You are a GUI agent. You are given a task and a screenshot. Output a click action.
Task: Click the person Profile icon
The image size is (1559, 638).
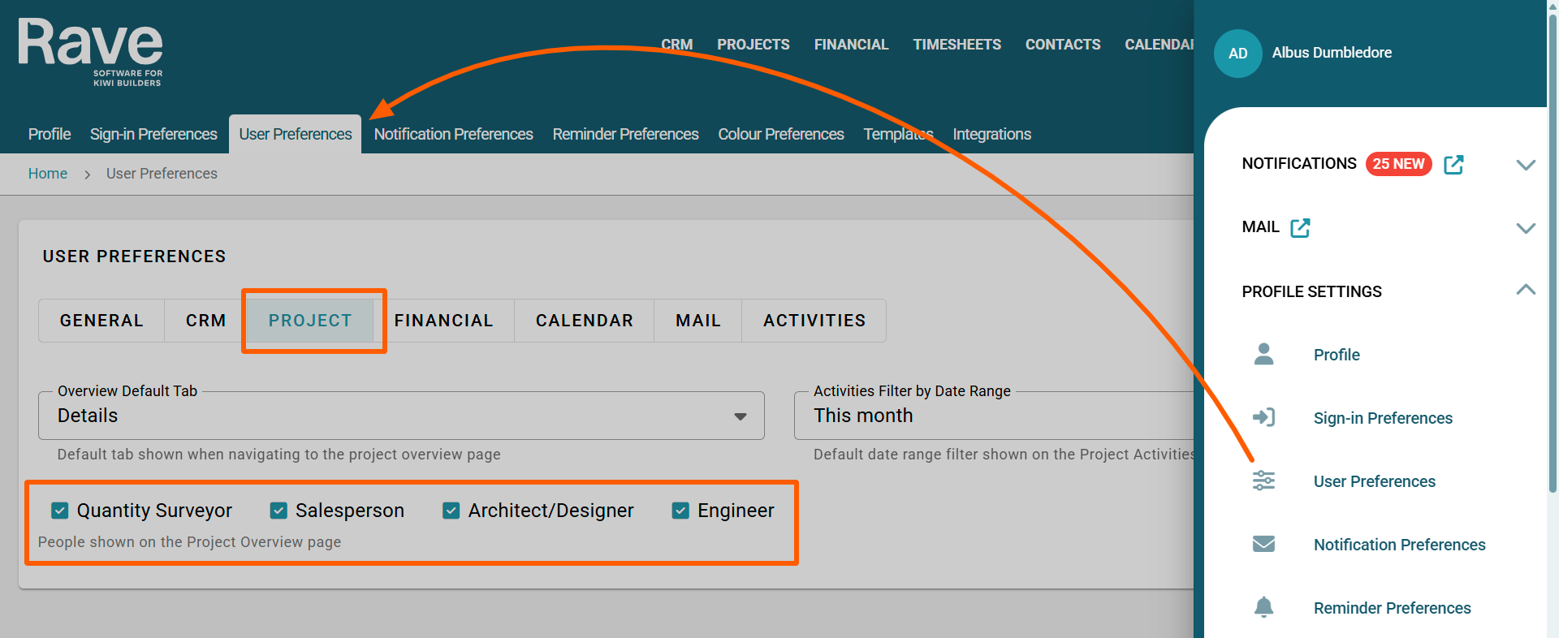pos(1263,354)
